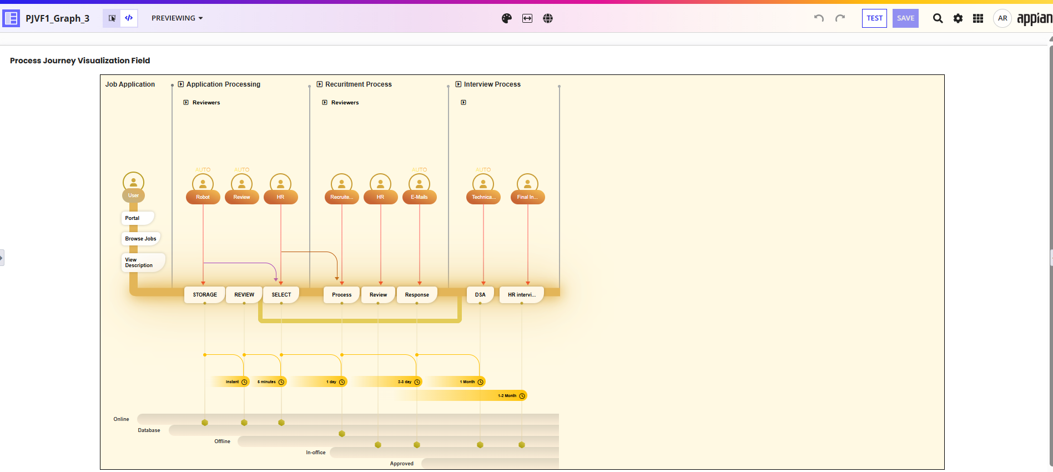This screenshot has height=472, width=1053.
Task: Click the redo arrow icon
Action: tap(840, 18)
